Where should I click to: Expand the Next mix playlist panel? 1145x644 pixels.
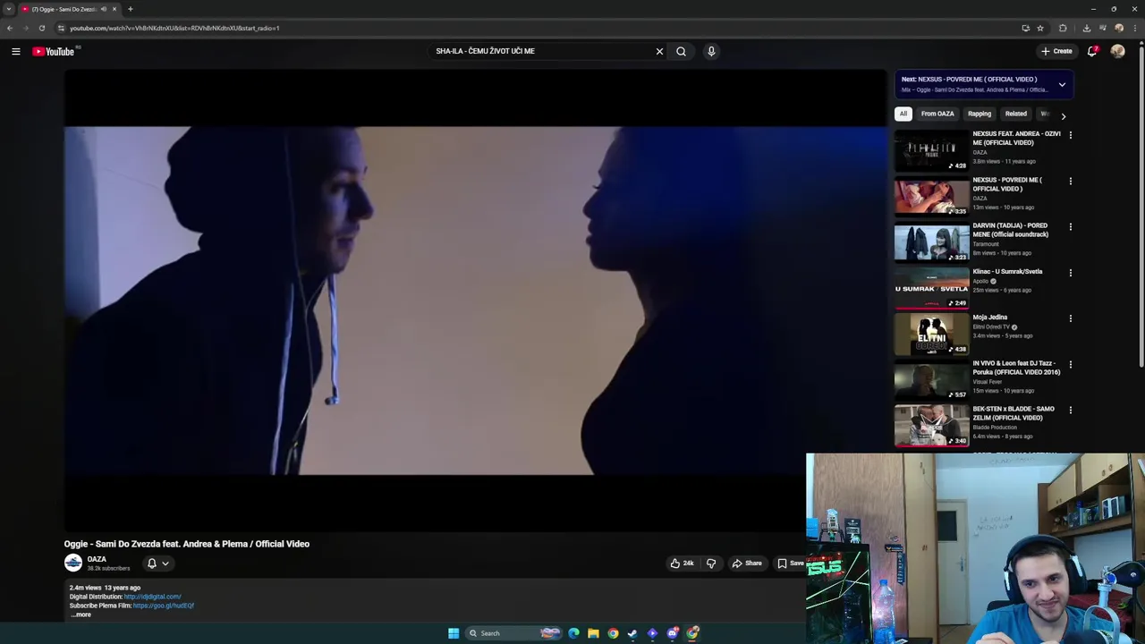[x=1062, y=85]
